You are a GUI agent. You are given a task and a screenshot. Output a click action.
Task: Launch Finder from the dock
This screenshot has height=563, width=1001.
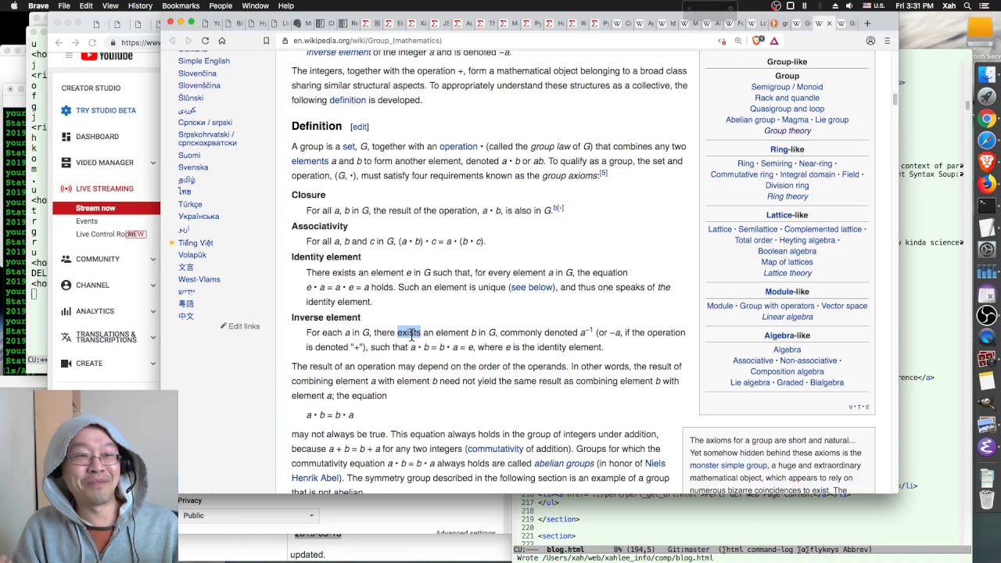(x=987, y=75)
